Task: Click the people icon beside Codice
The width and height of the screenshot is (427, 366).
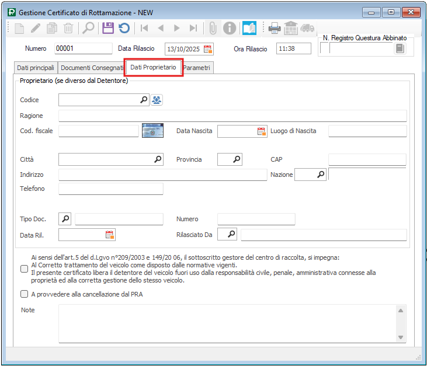Action: (x=157, y=100)
